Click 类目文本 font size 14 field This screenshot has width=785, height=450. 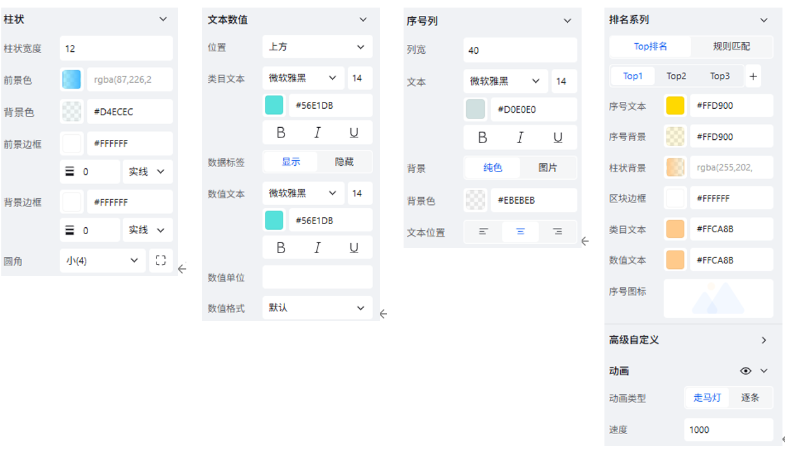pyautogui.click(x=360, y=78)
